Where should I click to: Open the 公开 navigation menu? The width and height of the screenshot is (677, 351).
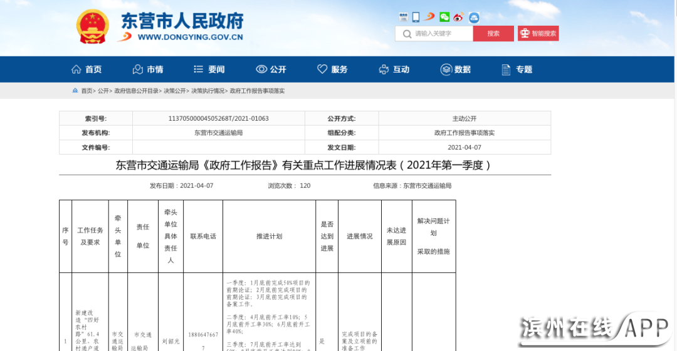pos(271,69)
